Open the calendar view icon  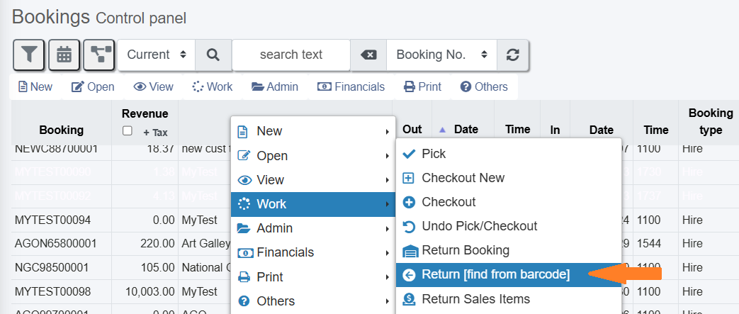coord(64,55)
